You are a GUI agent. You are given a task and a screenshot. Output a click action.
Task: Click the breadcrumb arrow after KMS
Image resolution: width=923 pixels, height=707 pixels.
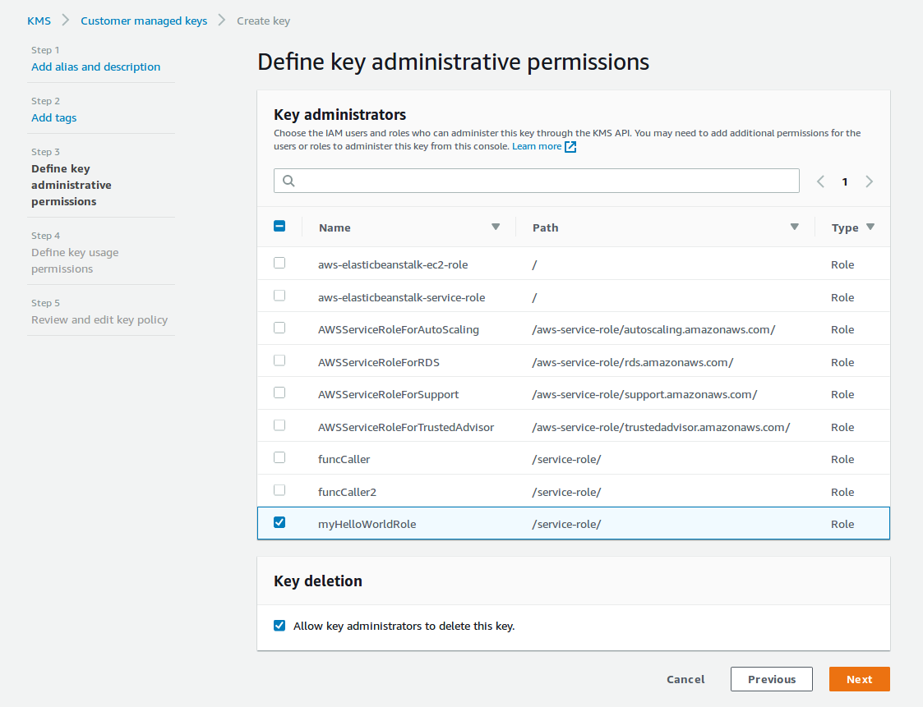[66, 21]
